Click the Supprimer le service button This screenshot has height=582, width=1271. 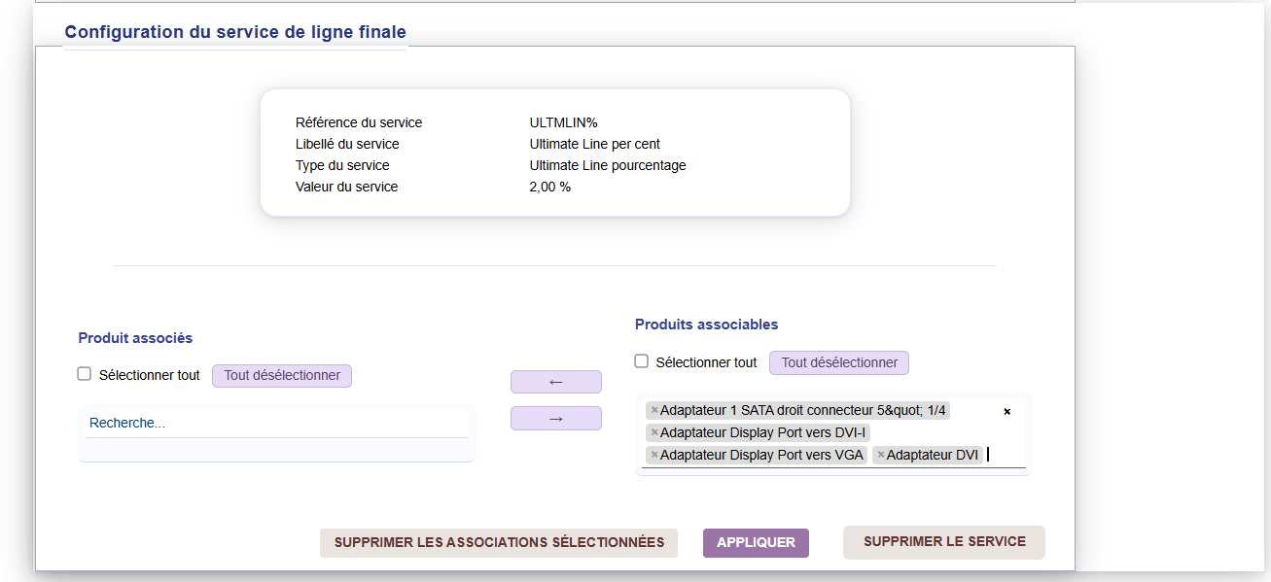click(944, 541)
